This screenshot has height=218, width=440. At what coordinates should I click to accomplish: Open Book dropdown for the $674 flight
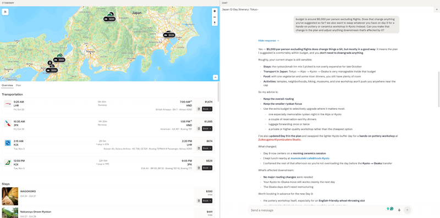tap(207, 148)
